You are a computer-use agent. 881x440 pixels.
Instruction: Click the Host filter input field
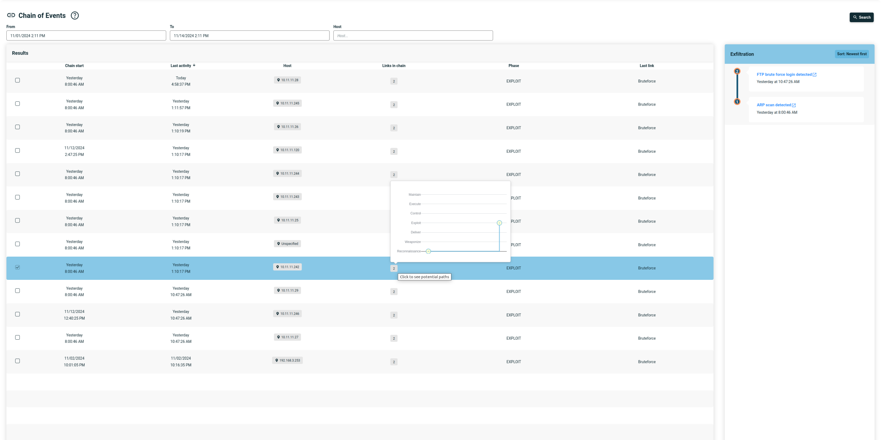pyautogui.click(x=413, y=36)
